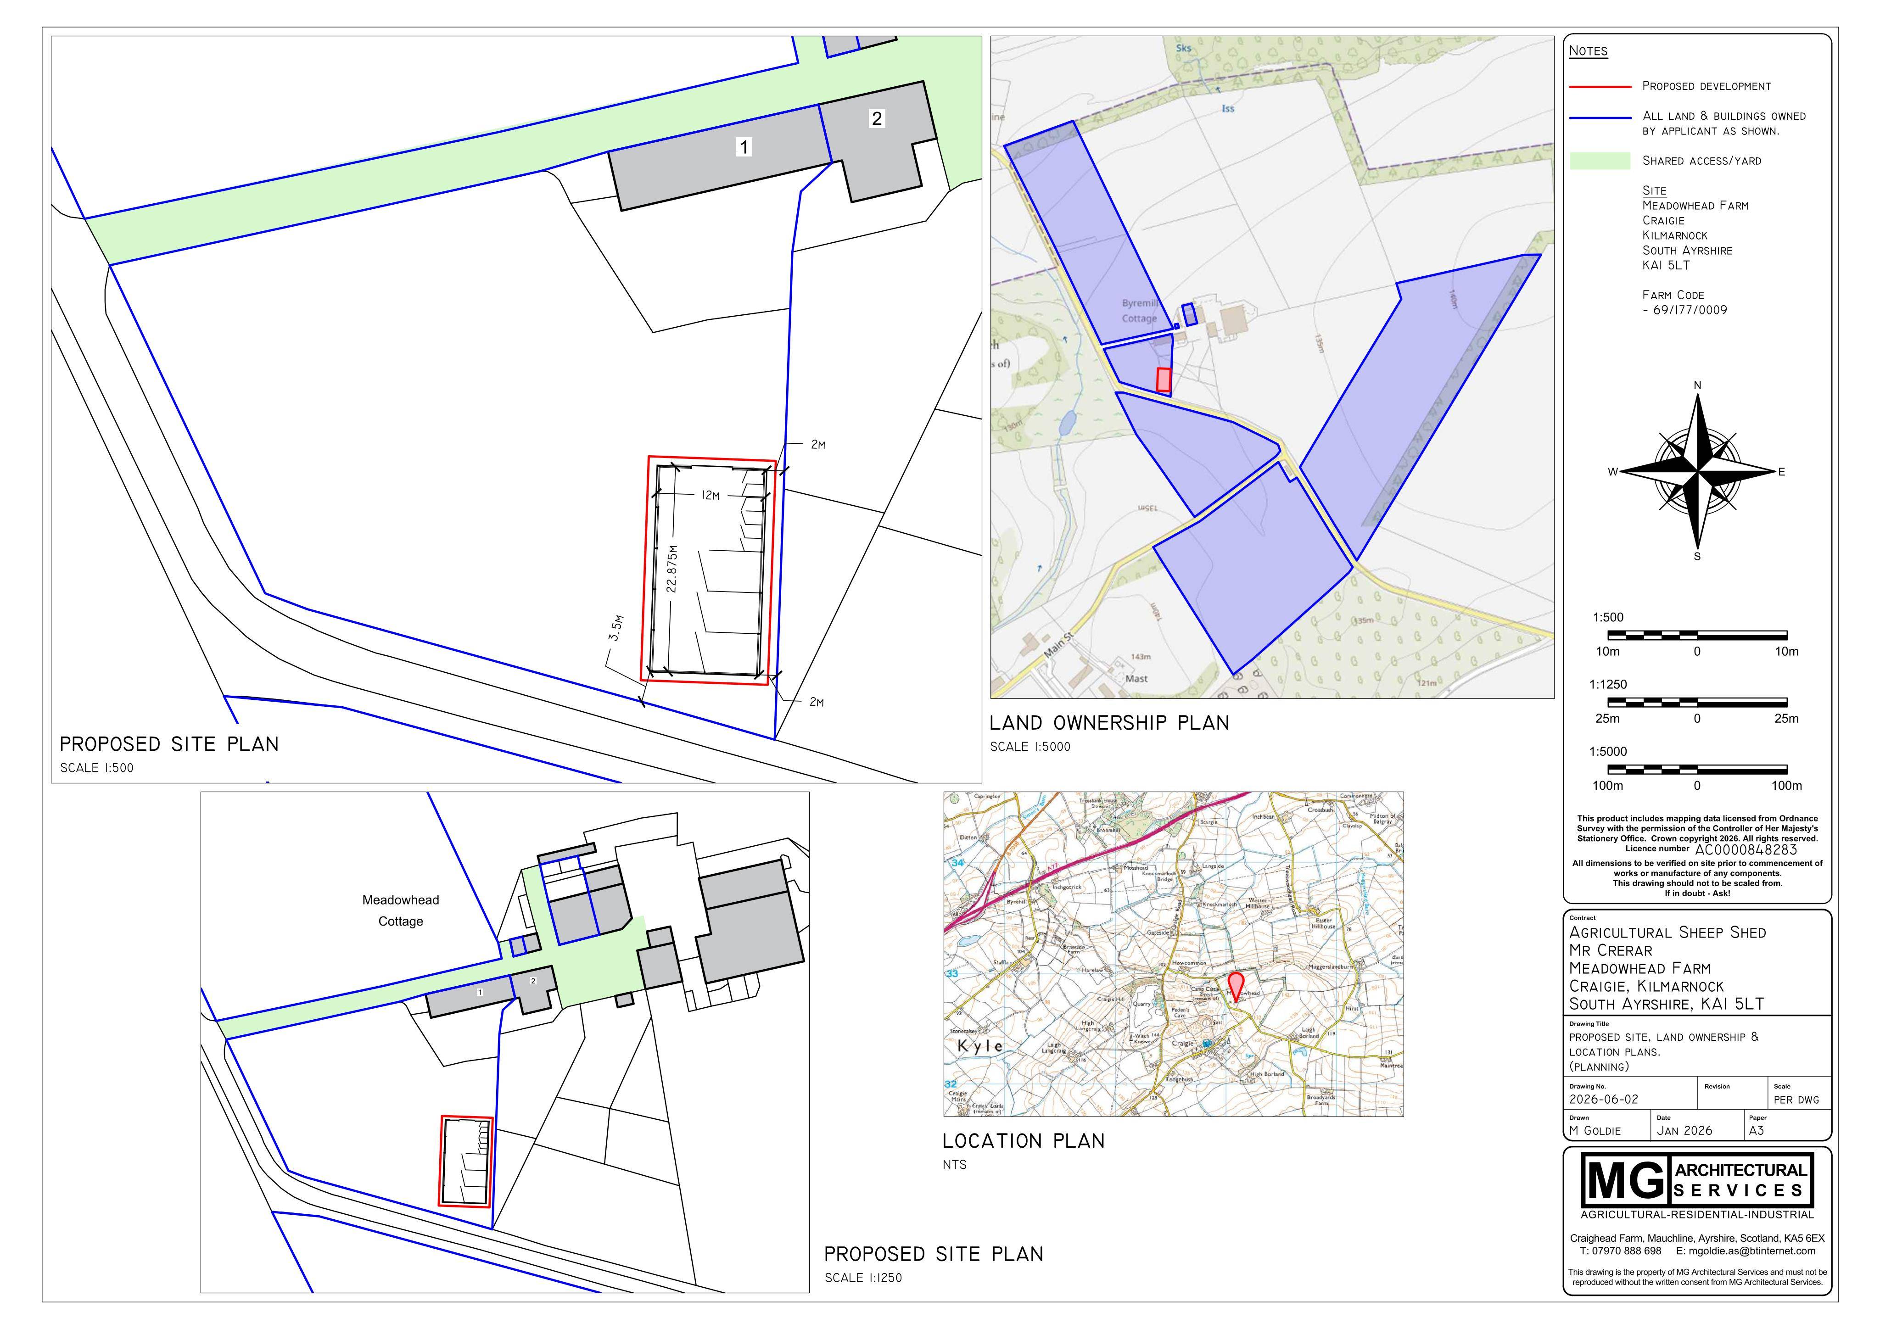Click the 1:500 scale bar

[x=1696, y=635]
